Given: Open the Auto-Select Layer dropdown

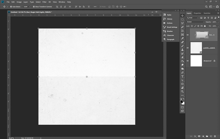Looking at the screenshot, I should [26, 7].
